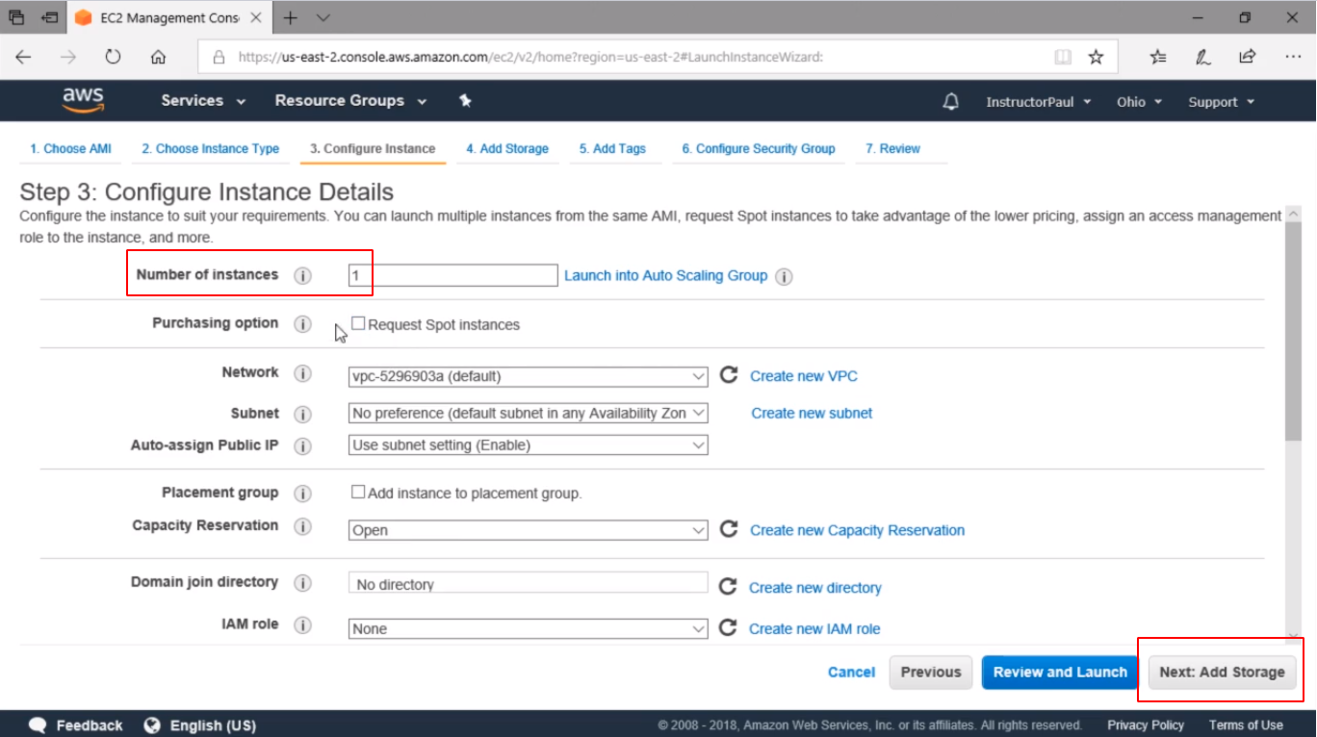Click info icon for Placement group
The image size is (1317, 737).
click(x=302, y=494)
